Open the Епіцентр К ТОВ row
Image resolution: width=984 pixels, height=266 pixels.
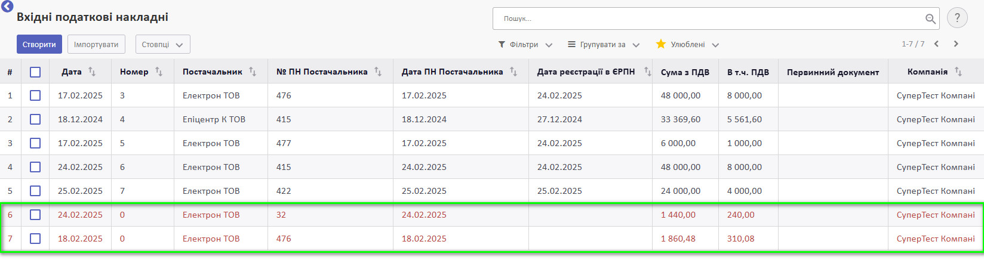tap(492, 119)
